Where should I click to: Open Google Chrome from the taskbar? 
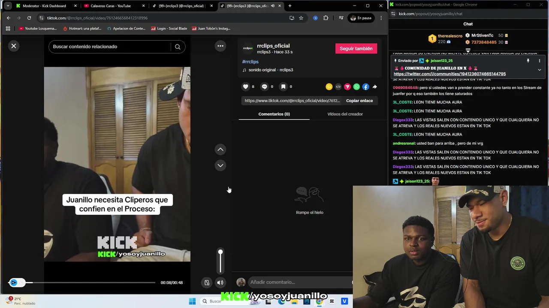click(x=319, y=301)
